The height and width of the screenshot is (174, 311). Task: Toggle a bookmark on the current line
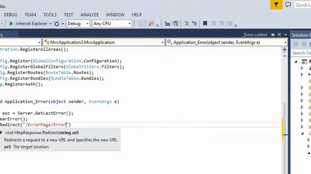pos(205,24)
